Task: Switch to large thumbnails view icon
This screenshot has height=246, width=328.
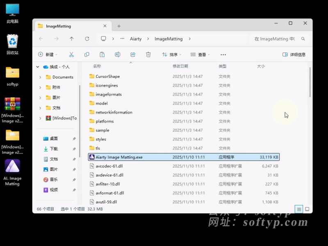Action: coord(307,209)
